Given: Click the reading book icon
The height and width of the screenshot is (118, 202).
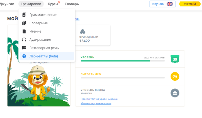Looking at the screenshot, I should point(24,31).
